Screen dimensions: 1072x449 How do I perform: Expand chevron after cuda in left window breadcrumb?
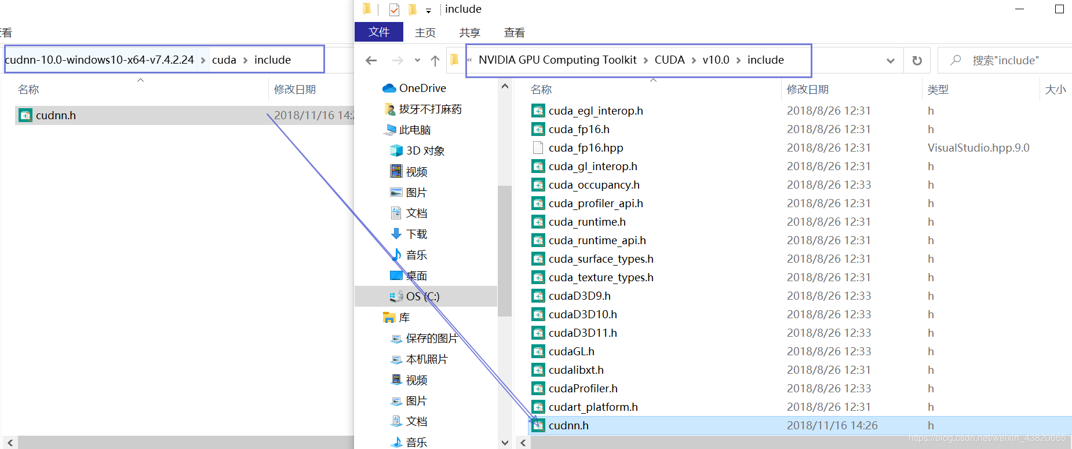point(245,60)
